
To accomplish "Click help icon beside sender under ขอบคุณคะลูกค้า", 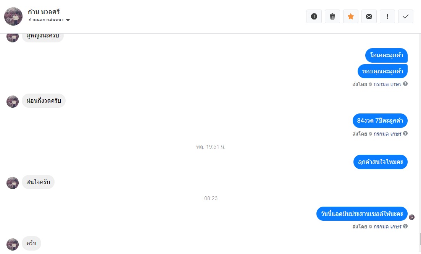I will tap(405, 84).
